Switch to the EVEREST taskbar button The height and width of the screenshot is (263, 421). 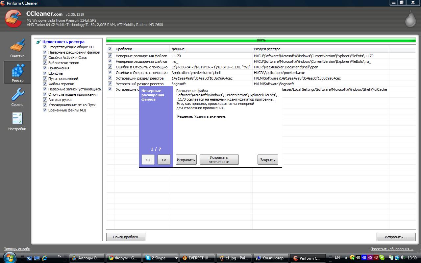click(197, 258)
